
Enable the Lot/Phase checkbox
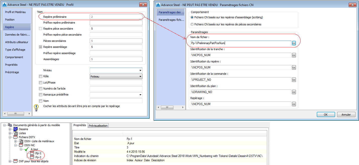tap(41, 82)
